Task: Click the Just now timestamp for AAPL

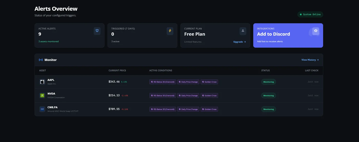Action: 313,82
